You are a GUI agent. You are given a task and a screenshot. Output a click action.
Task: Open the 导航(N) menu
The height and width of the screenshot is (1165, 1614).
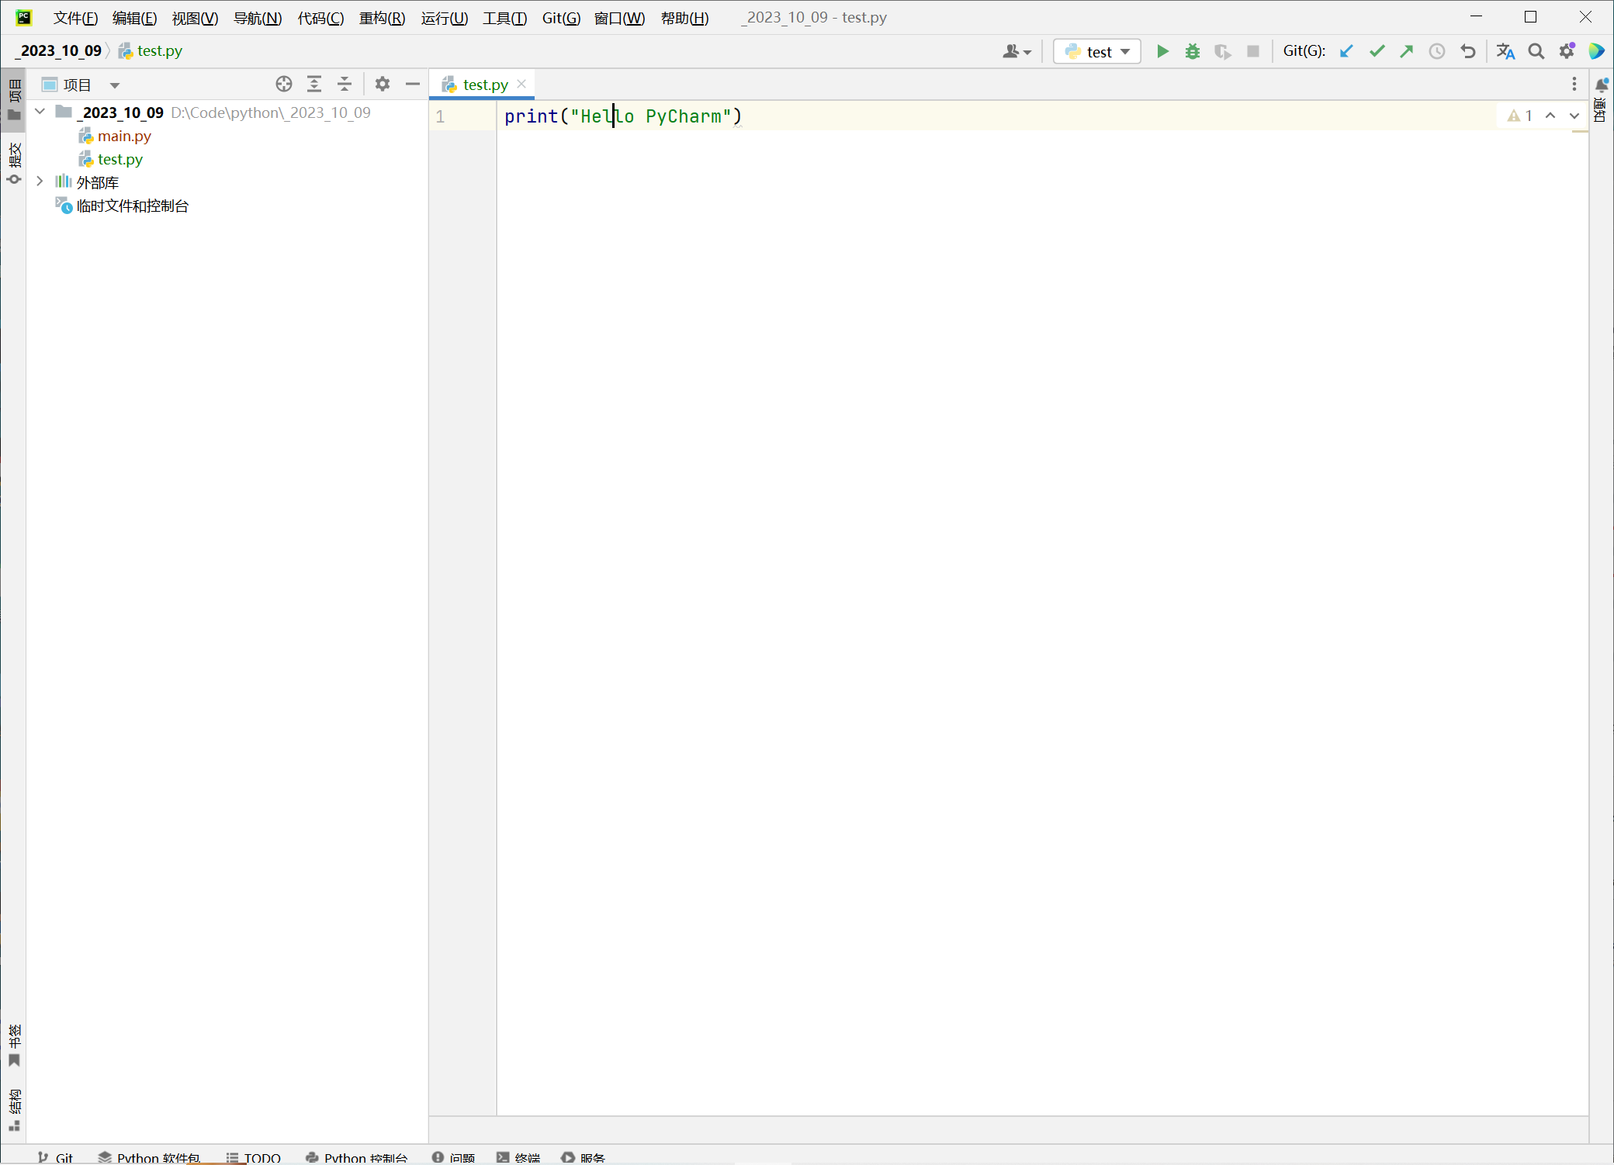point(258,18)
